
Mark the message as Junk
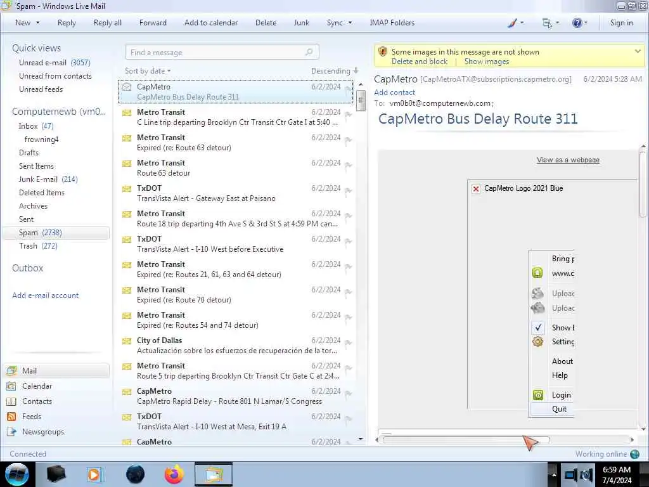coord(301,23)
